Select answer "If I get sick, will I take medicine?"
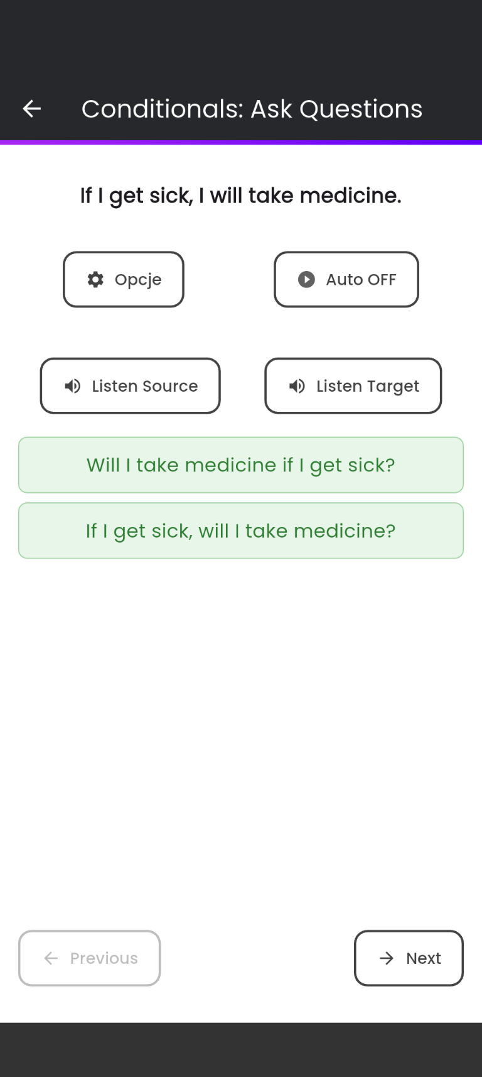The height and width of the screenshot is (1077, 482). coord(241,531)
